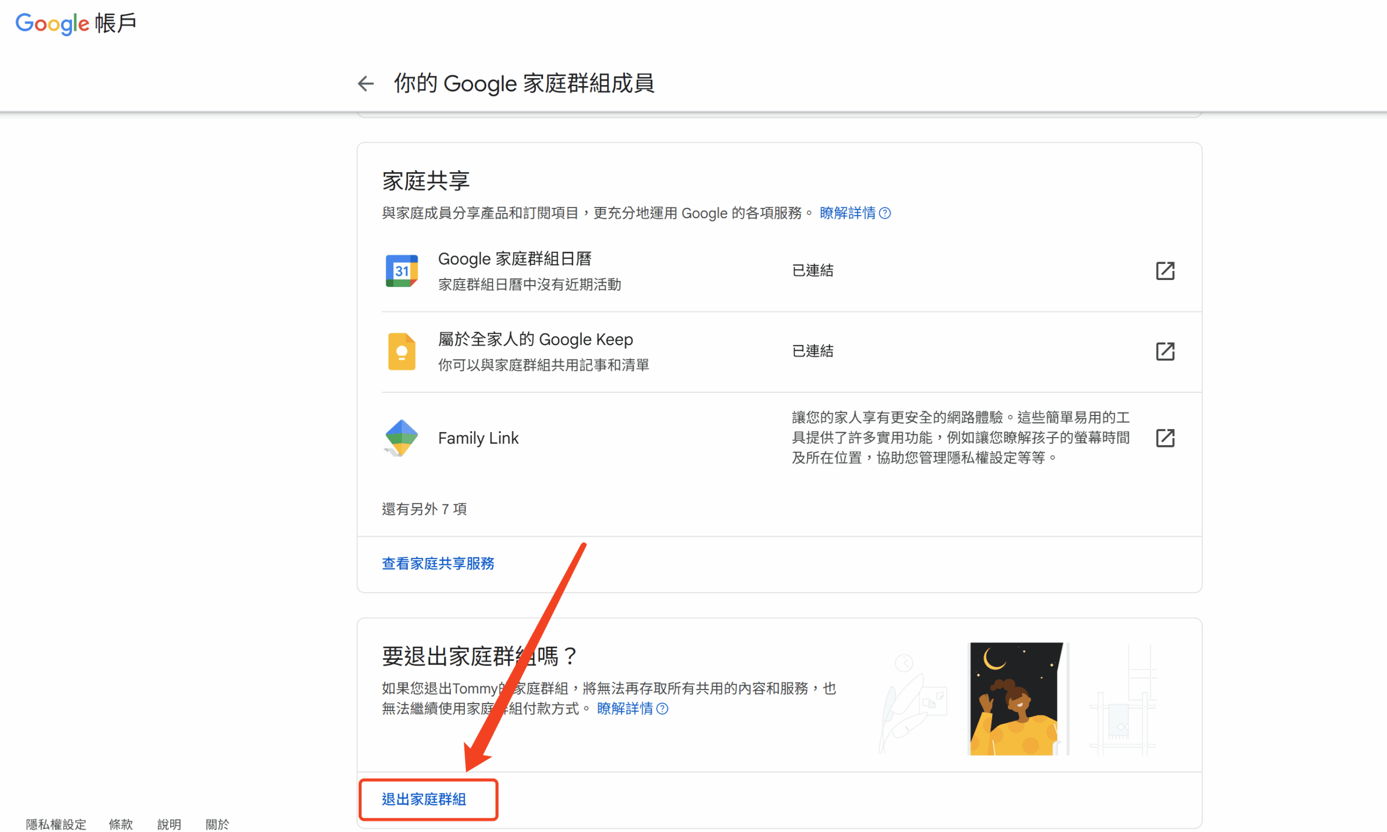Image resolution: width=1387 pixels, height=832 pixels.
Task: Open 查看家庭共享服務 link
Action: (x=438, y=563)
